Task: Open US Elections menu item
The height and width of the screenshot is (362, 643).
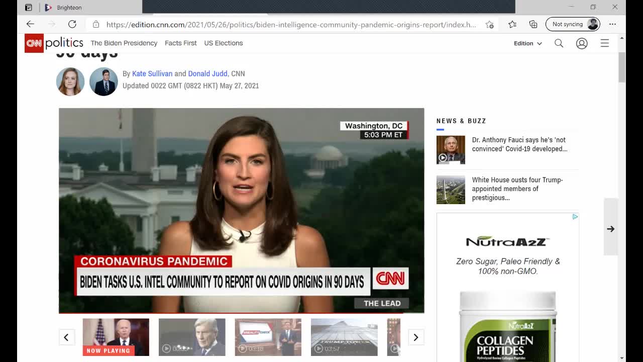Action: coord(224,43)
